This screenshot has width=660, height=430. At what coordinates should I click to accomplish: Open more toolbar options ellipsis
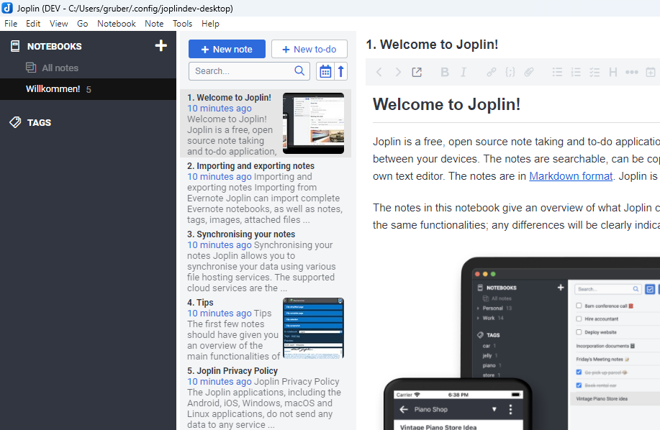(x=632, y=73)
